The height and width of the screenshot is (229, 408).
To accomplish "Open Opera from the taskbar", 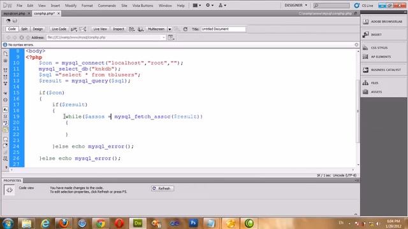I will (119, 223).
